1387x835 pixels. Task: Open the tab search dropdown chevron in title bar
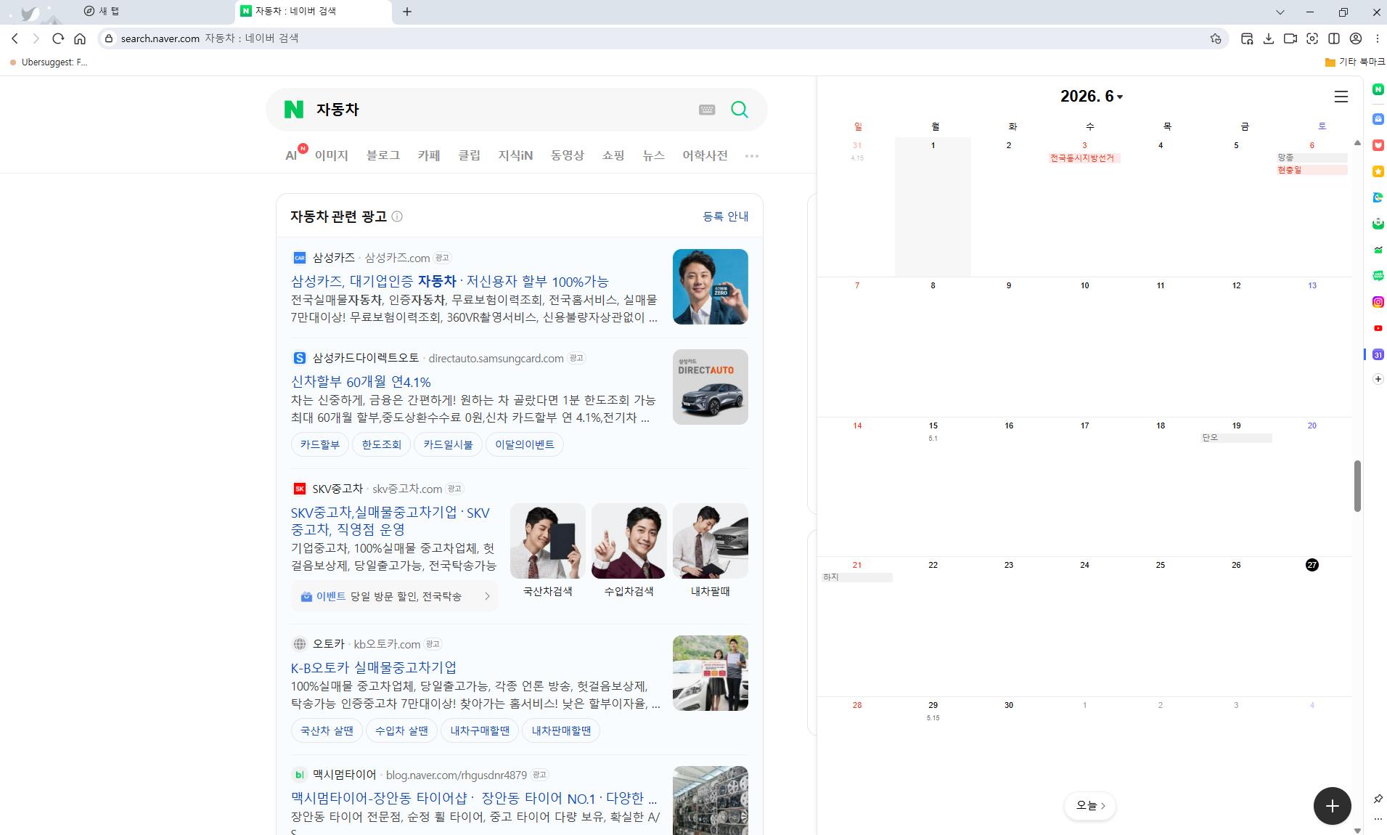coord(1280,12)
